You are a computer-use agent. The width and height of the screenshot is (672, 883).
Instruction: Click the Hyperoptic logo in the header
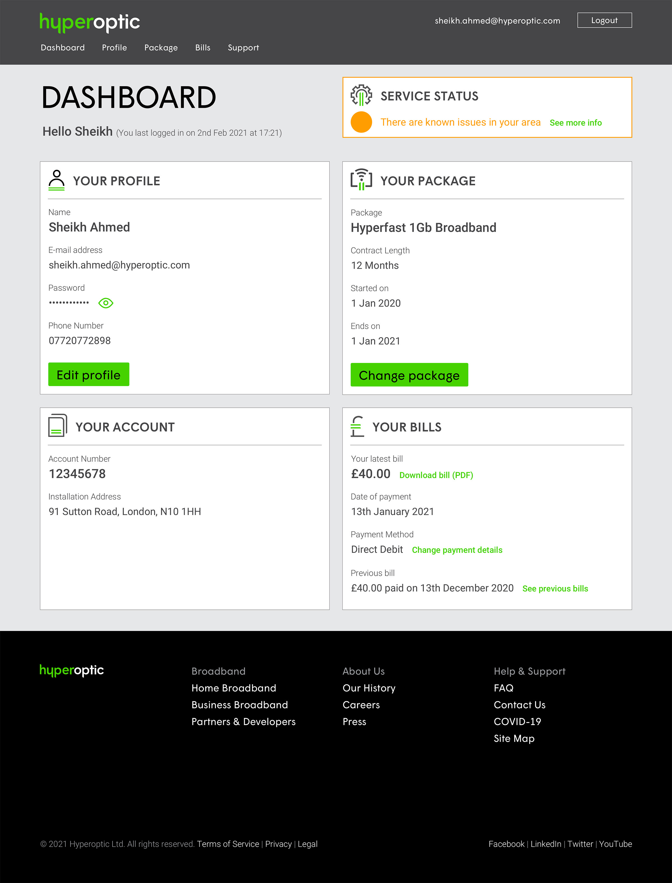pos(90,22)
